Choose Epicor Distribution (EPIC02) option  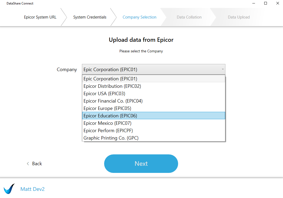[x=154, y=86]
